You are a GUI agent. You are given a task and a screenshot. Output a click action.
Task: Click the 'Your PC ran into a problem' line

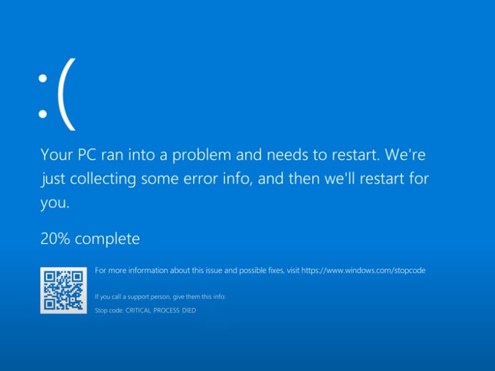233,155
